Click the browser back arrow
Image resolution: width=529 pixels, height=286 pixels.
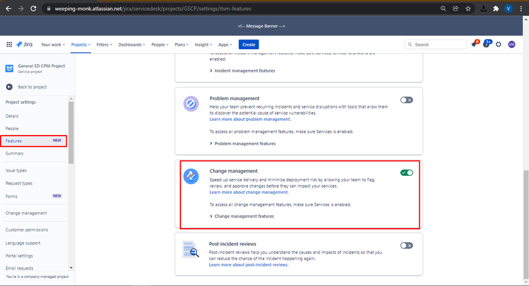point(8,8)
